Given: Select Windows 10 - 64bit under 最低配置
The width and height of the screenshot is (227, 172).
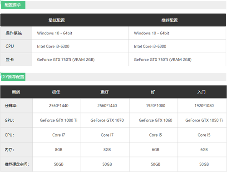Looking at the screenshot, I should tap(54, 33).
